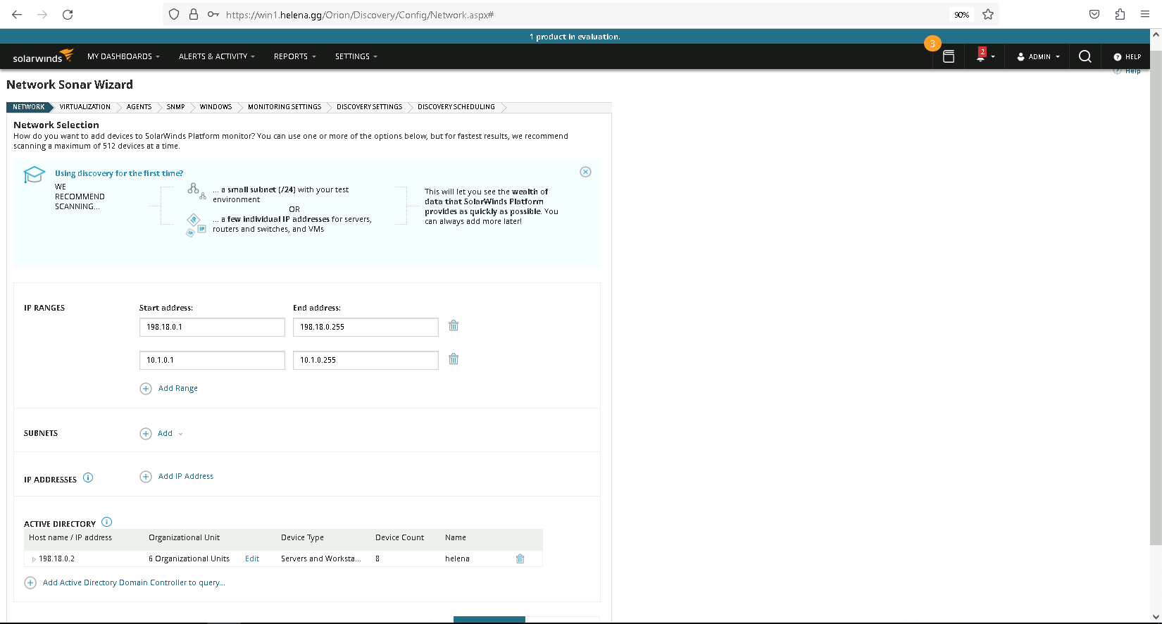Remove the helena Active Directory entry
The image size is (1162, 624).
click(520, 559)
